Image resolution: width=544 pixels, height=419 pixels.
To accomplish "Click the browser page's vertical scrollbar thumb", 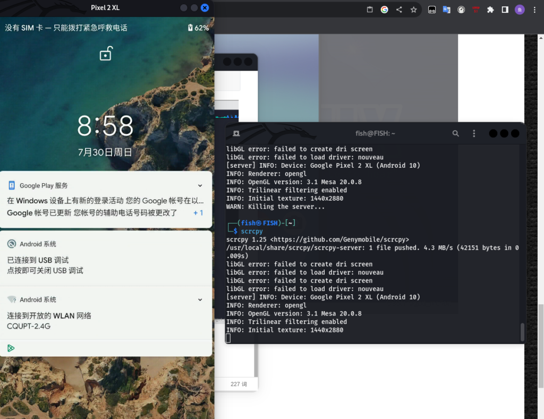I will point(541,346).
